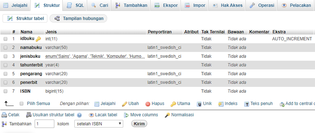Enable the Pilih Semua checkbox

tap(22, 104)
